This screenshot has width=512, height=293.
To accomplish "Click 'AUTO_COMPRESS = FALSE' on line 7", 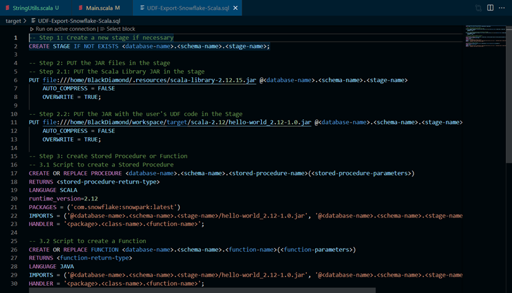I will (78, 88).
